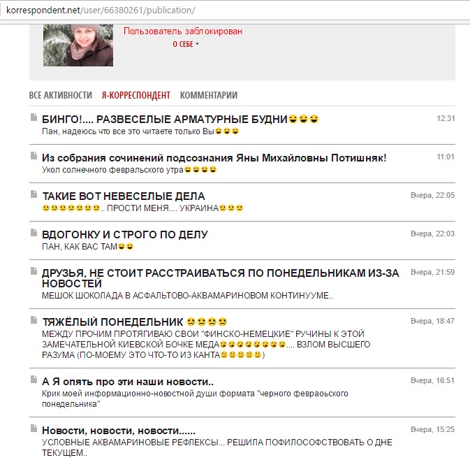Open Новости, новости, новости post
470x460 pixels.
(x=119, y=431)
